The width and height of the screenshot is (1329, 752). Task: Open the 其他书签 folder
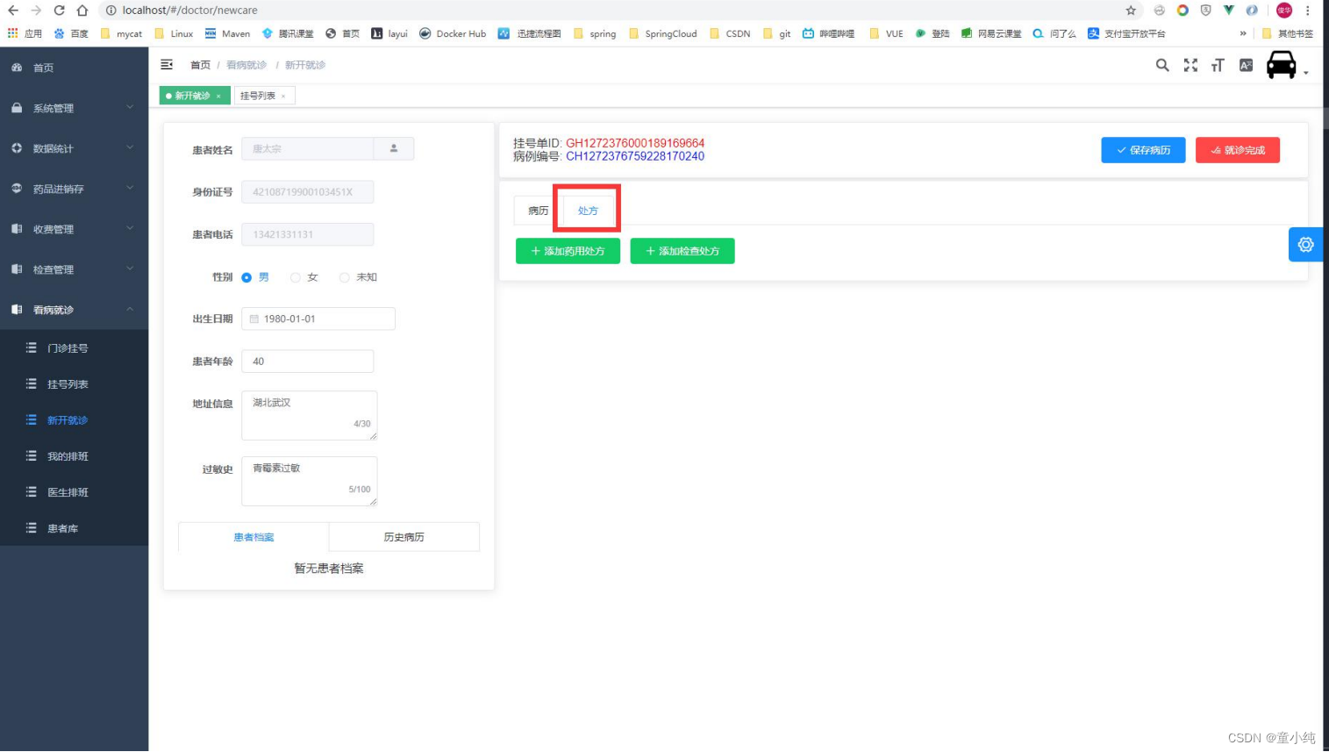coord(1288,33)
